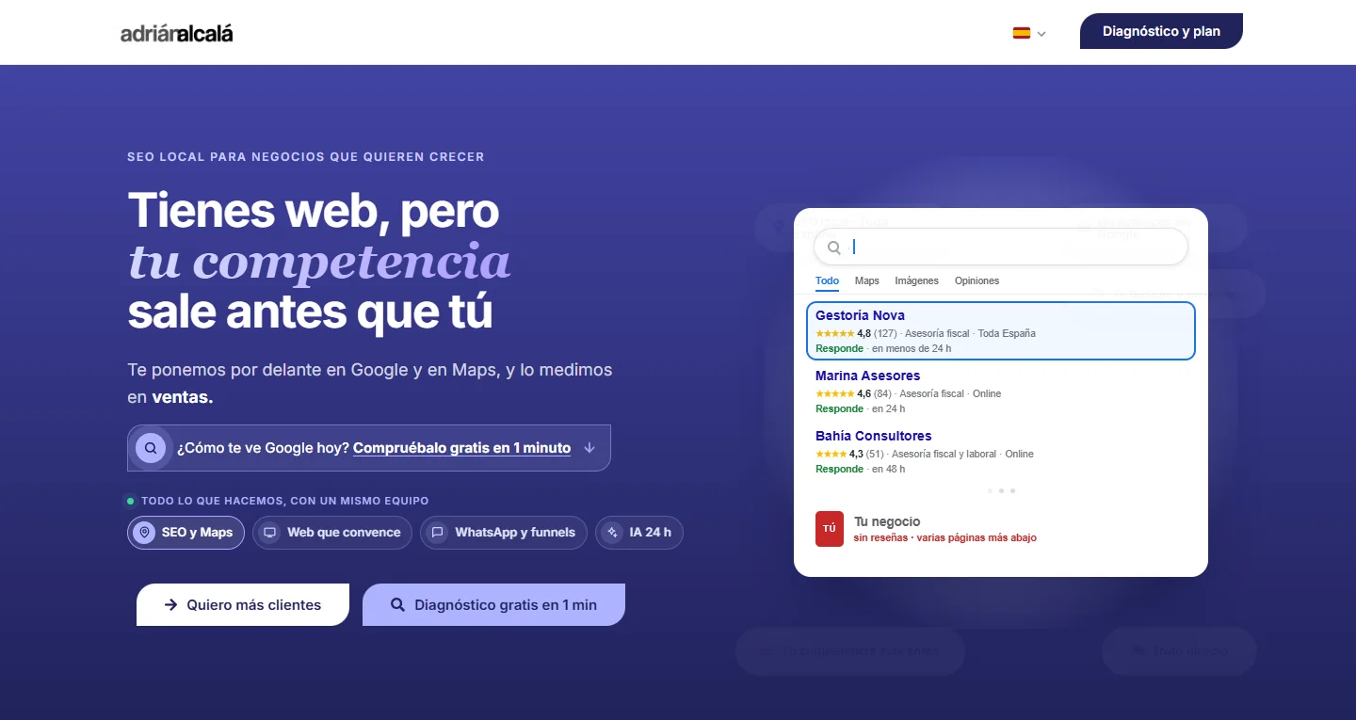Image resolution: width=1356 pixels, height=720 pixels.
Task: Click the adriánalcalá logo
Action: click(x=177, y=33)
